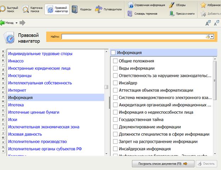Clear search field with broom icon
Image resolution: width=221 pixels, height=170 pixels.
[x=208, y=36]
